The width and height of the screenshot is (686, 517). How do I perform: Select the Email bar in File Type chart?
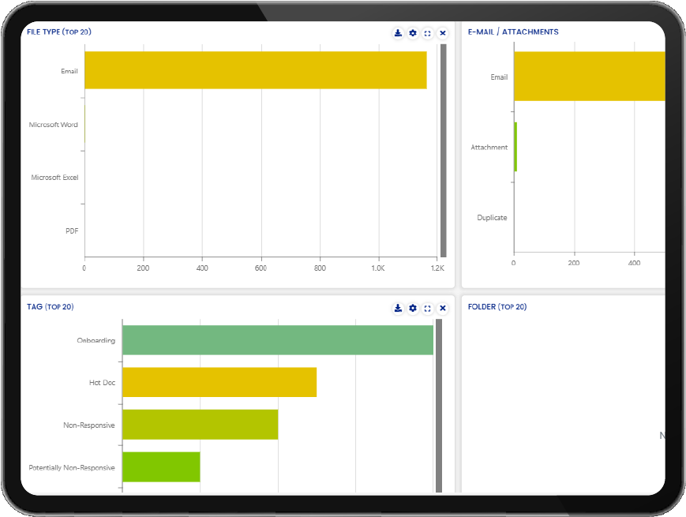(255, 70)
